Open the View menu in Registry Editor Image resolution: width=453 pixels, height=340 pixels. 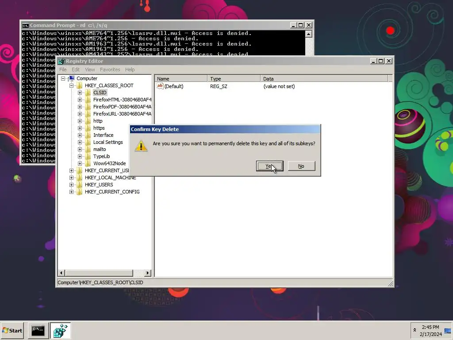(x=90, y=70)
